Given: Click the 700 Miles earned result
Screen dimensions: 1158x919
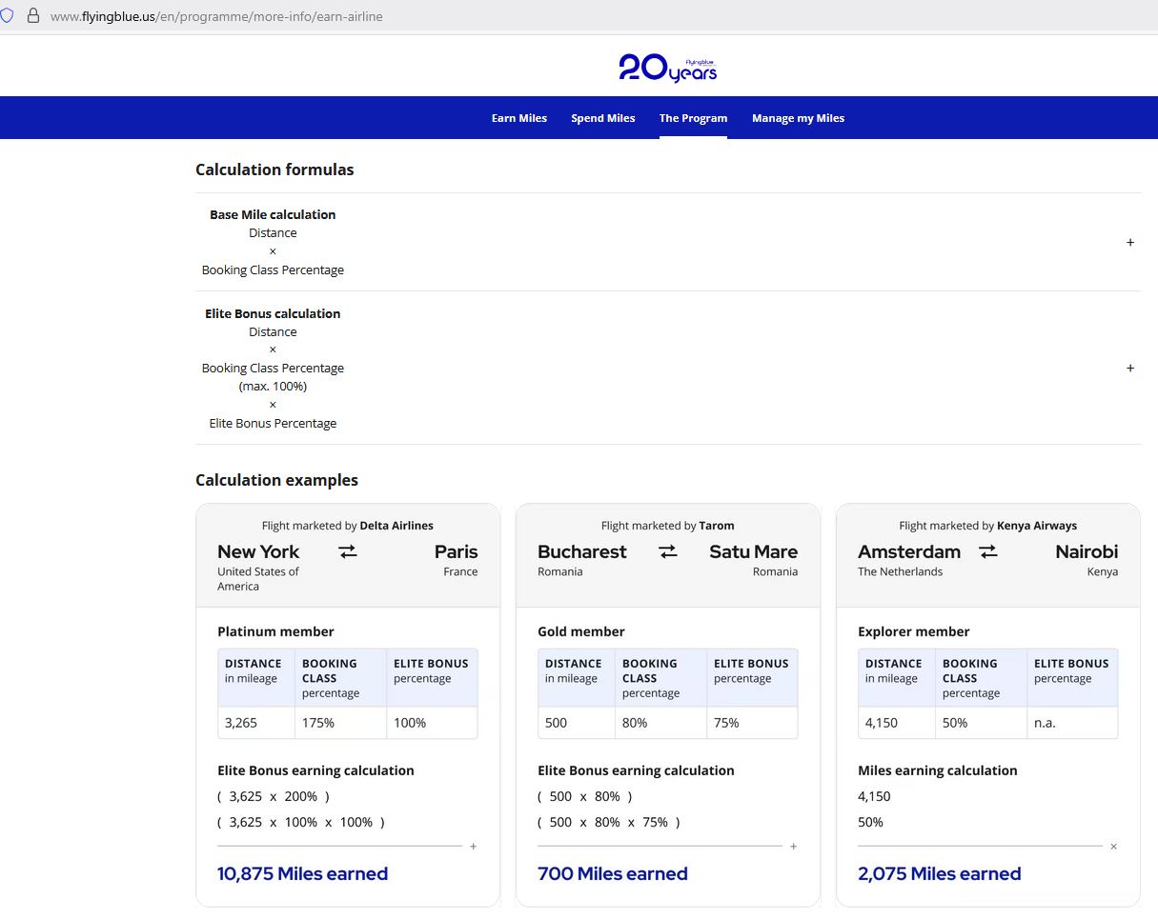Looking at the screenshot, I should coord(612,873).
